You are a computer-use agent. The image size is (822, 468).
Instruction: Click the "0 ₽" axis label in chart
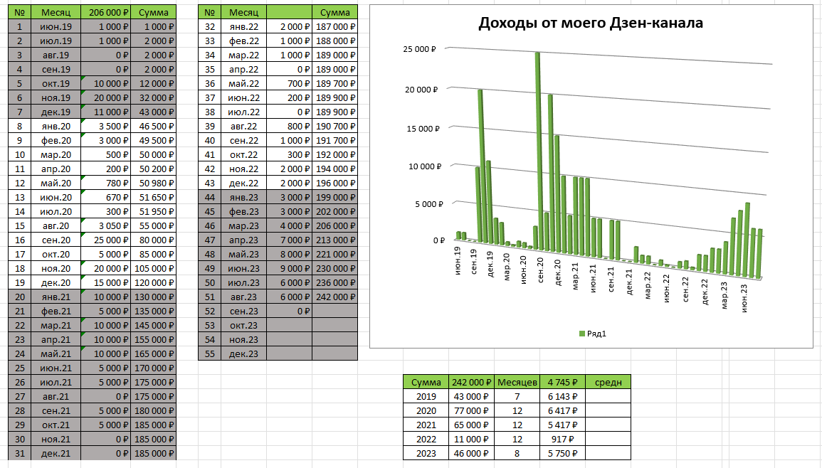click(439, 240)
